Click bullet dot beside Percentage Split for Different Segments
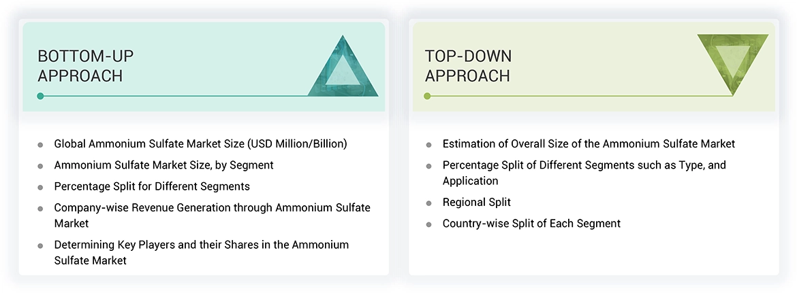Image resolution: width=797 pixels, height=293 pixels. (x=40, y=187)
